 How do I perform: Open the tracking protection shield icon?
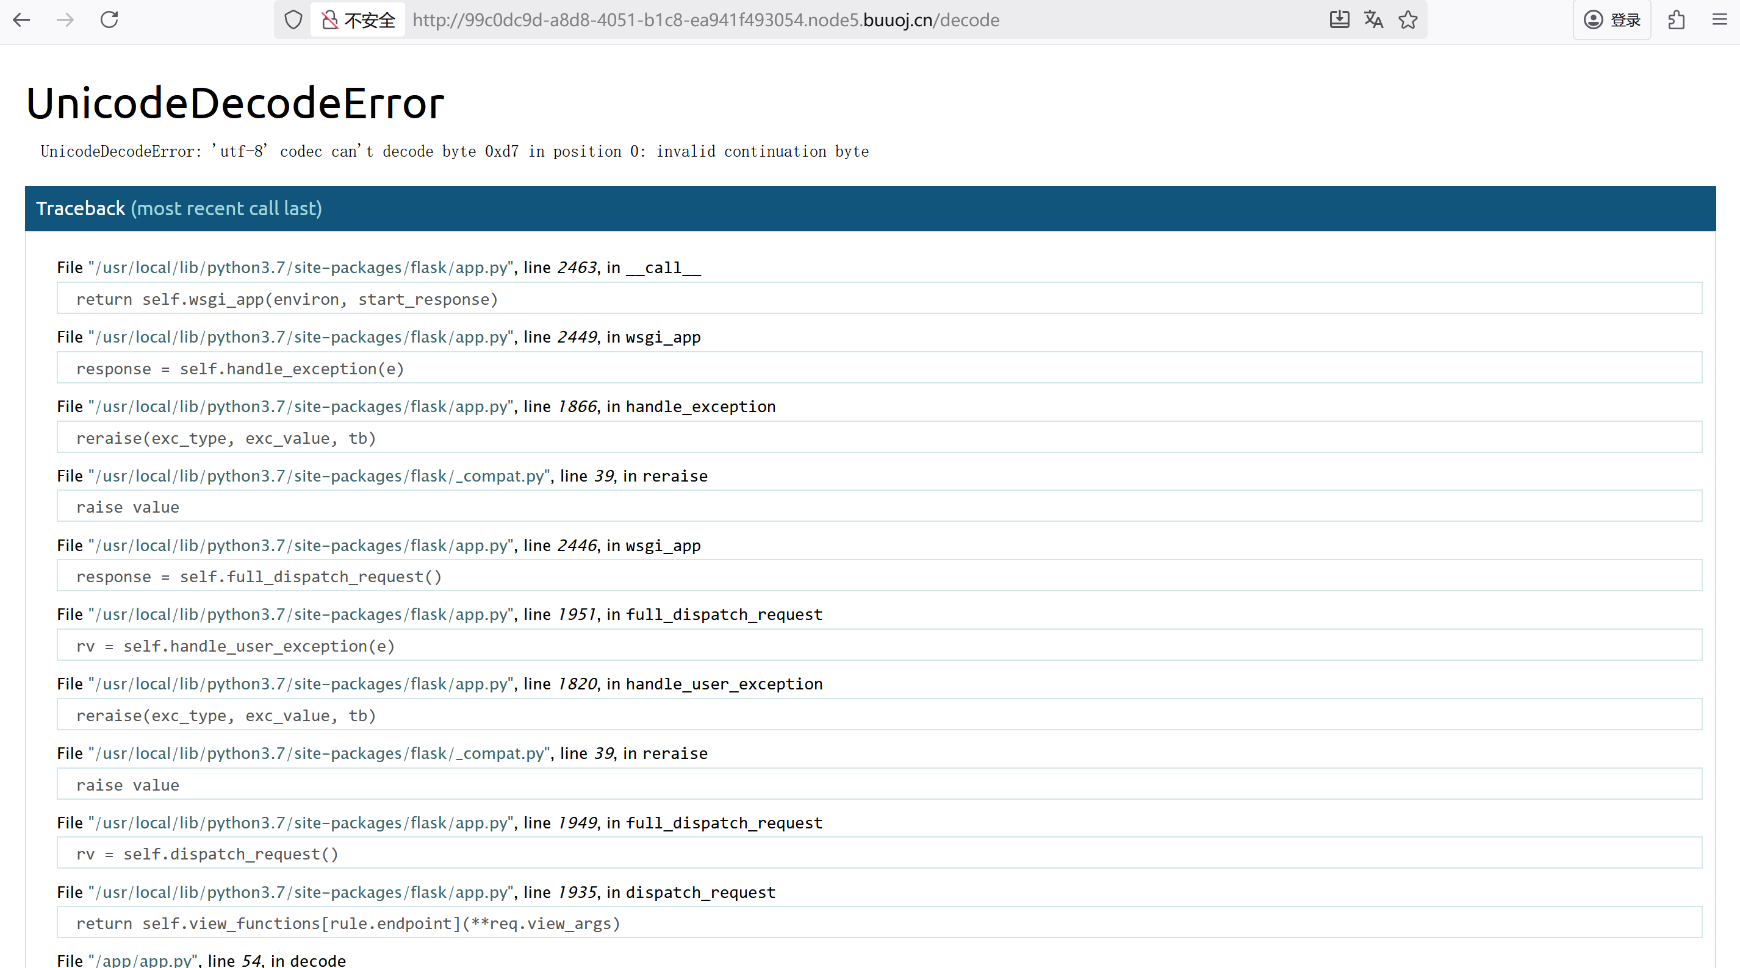coord(292,20)
